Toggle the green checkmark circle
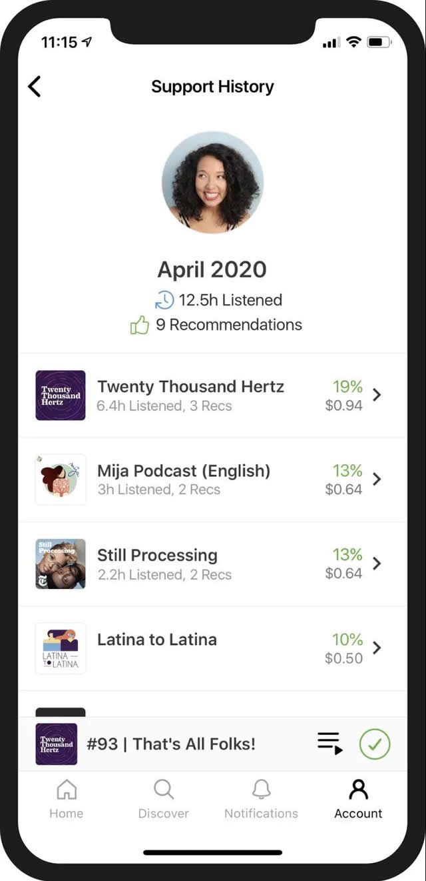The width and height of the screenshot is (426, 881). (x=375, y=744)
